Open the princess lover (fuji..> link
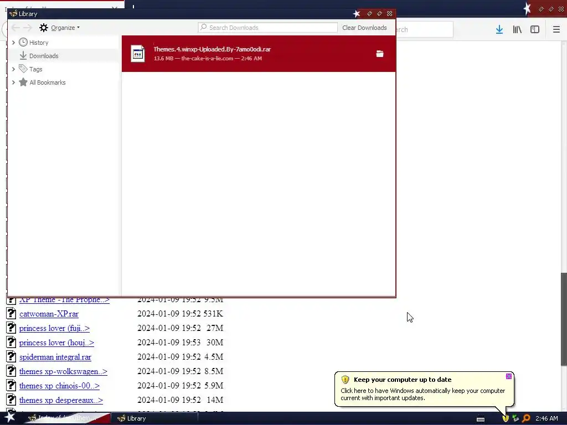Viewport: 567px width, 425px height. 54,328
